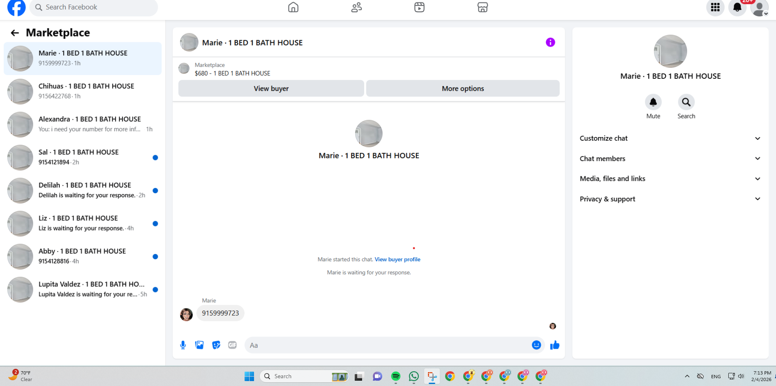Expand the Customize chat section

[x=670, y=138]
